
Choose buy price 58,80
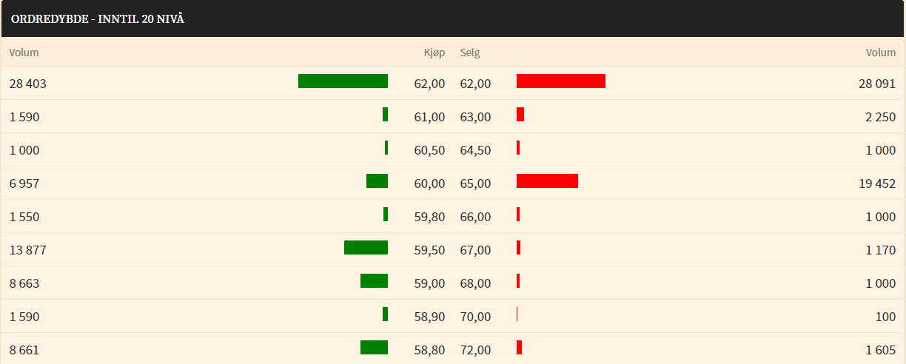coord(429,350)
